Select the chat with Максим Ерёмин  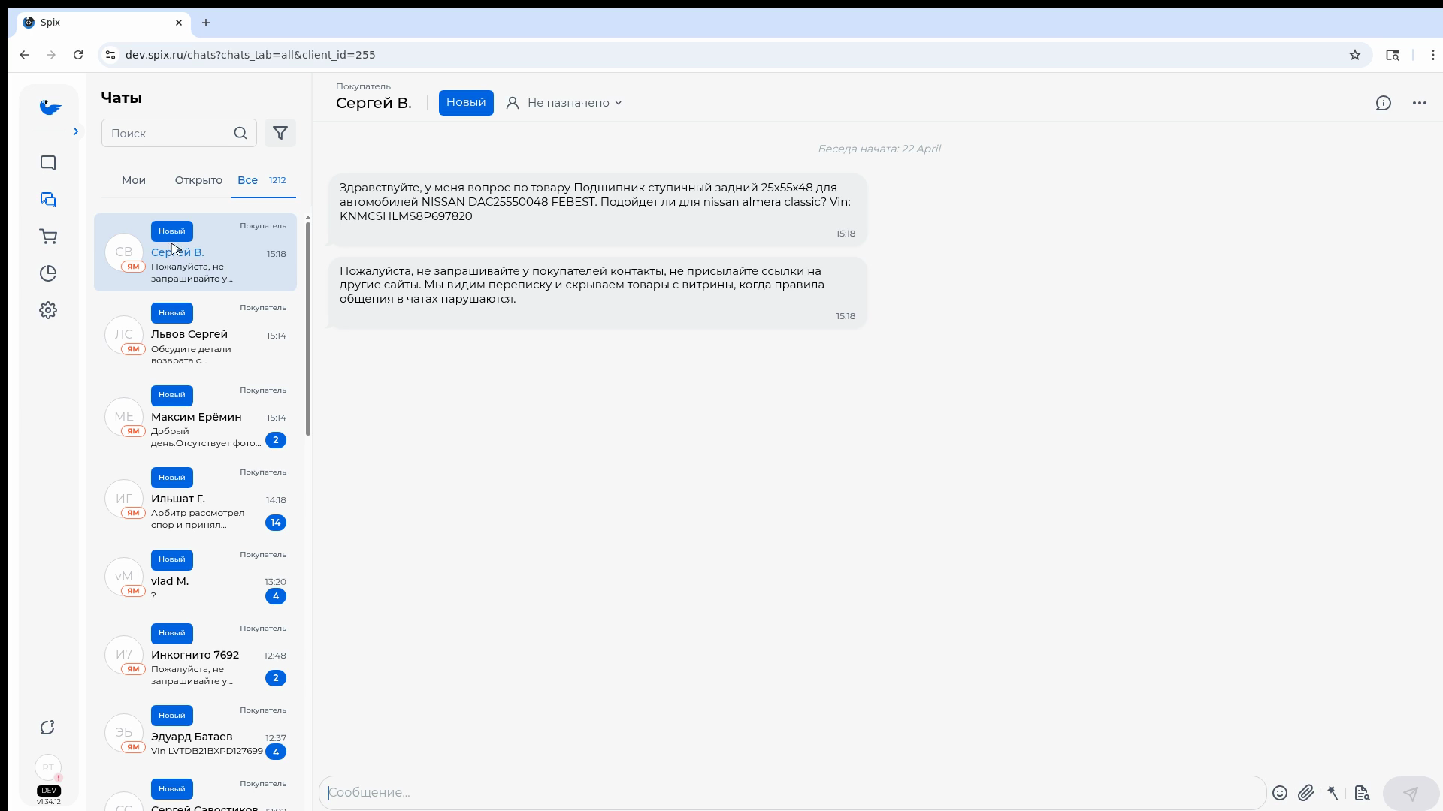pos(195,418)
